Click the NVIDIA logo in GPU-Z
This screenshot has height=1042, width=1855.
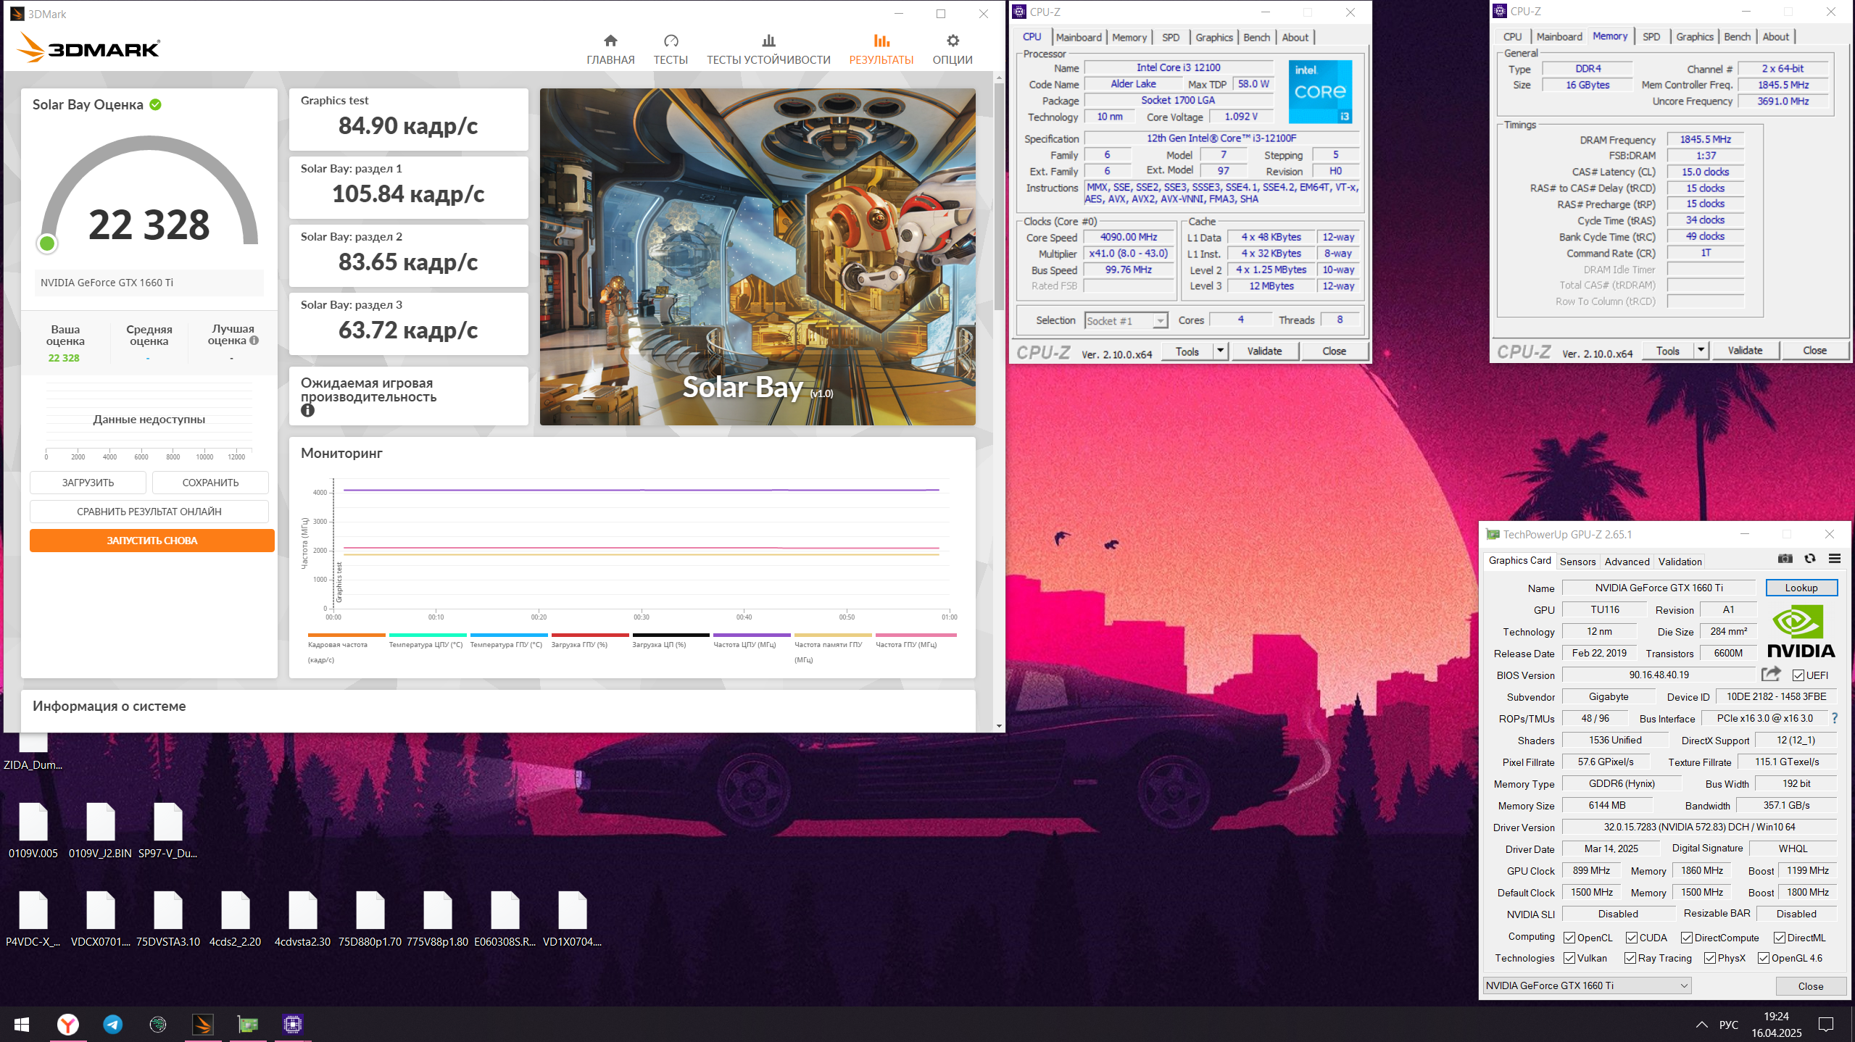(x=1801, y=632)
